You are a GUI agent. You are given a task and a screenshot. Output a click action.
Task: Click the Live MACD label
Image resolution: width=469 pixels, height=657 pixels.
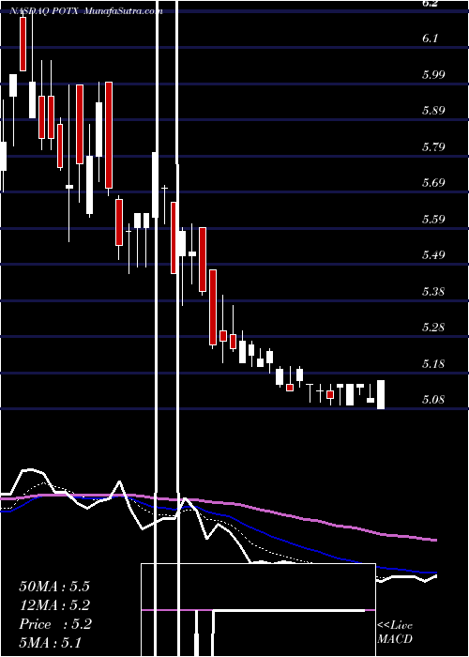(x=395, y=632)
